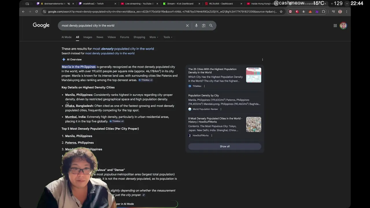The height and width of the screenshot is (208, 370).
Task: Go forward with the browser forward arrow
Action: (x=30, y=12)
